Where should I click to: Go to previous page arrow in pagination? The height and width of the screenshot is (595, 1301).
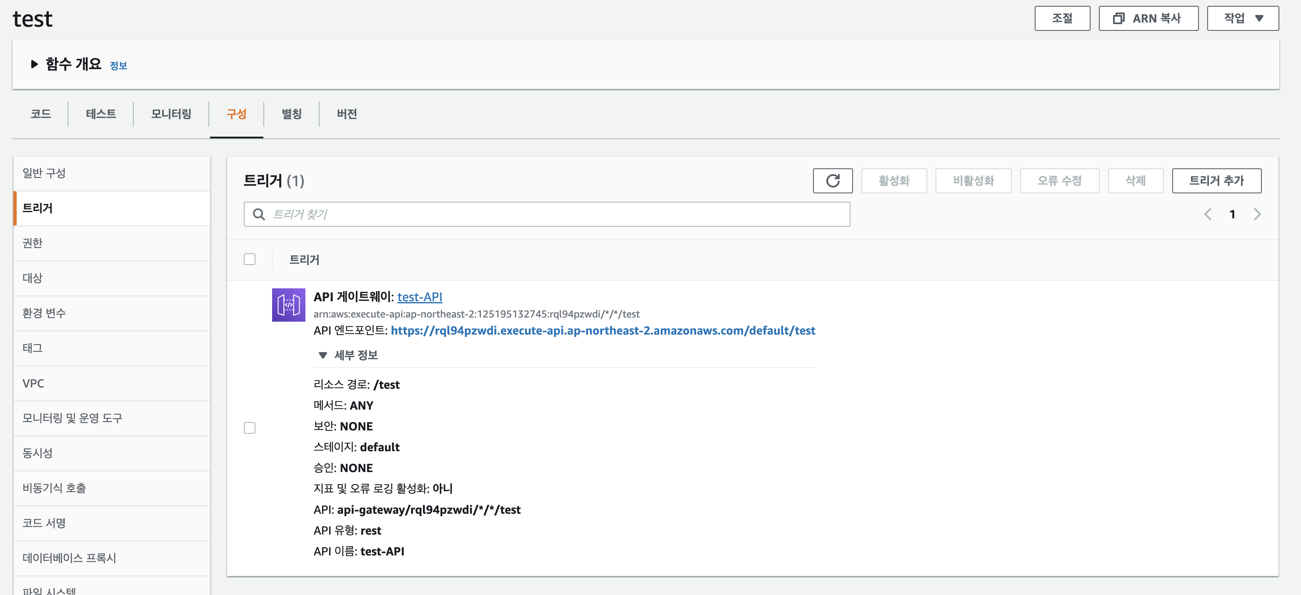pos(1208,214)
